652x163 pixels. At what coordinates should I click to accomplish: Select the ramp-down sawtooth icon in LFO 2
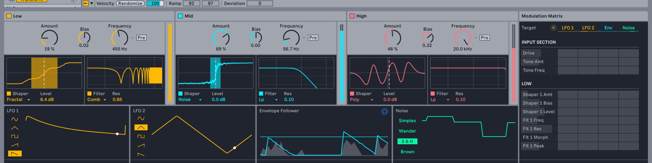click(141, 154)
